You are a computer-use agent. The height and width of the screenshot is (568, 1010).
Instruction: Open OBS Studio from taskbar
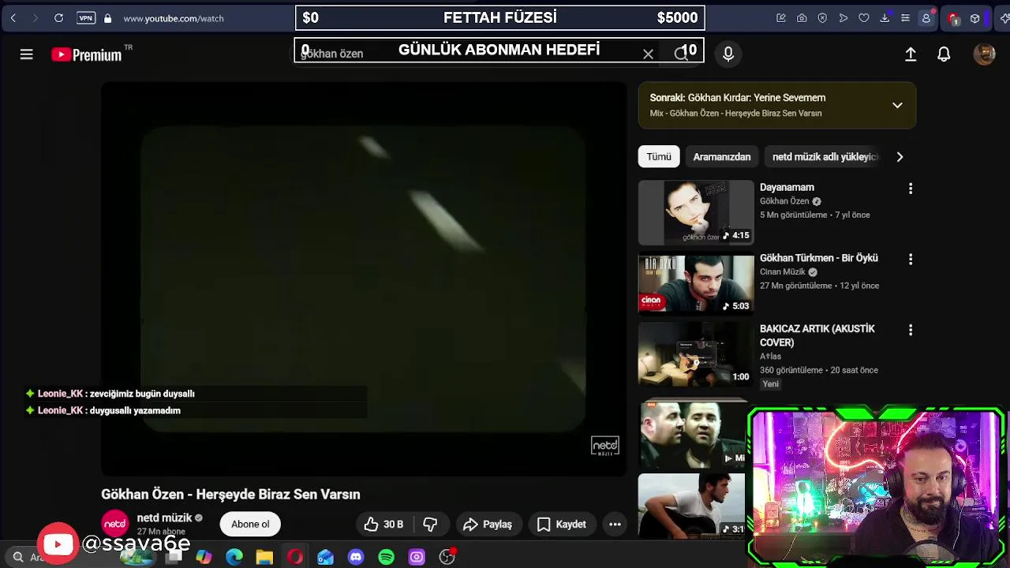[x=447, y=557]
